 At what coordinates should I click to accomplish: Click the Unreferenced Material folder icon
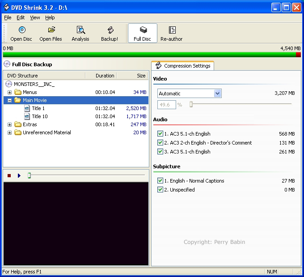[x=18, y=132]
